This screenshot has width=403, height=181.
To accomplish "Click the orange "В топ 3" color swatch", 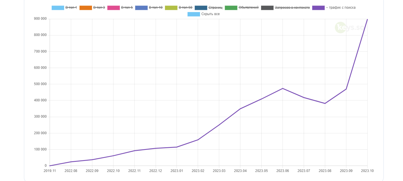I will click(x=86, y=8).
